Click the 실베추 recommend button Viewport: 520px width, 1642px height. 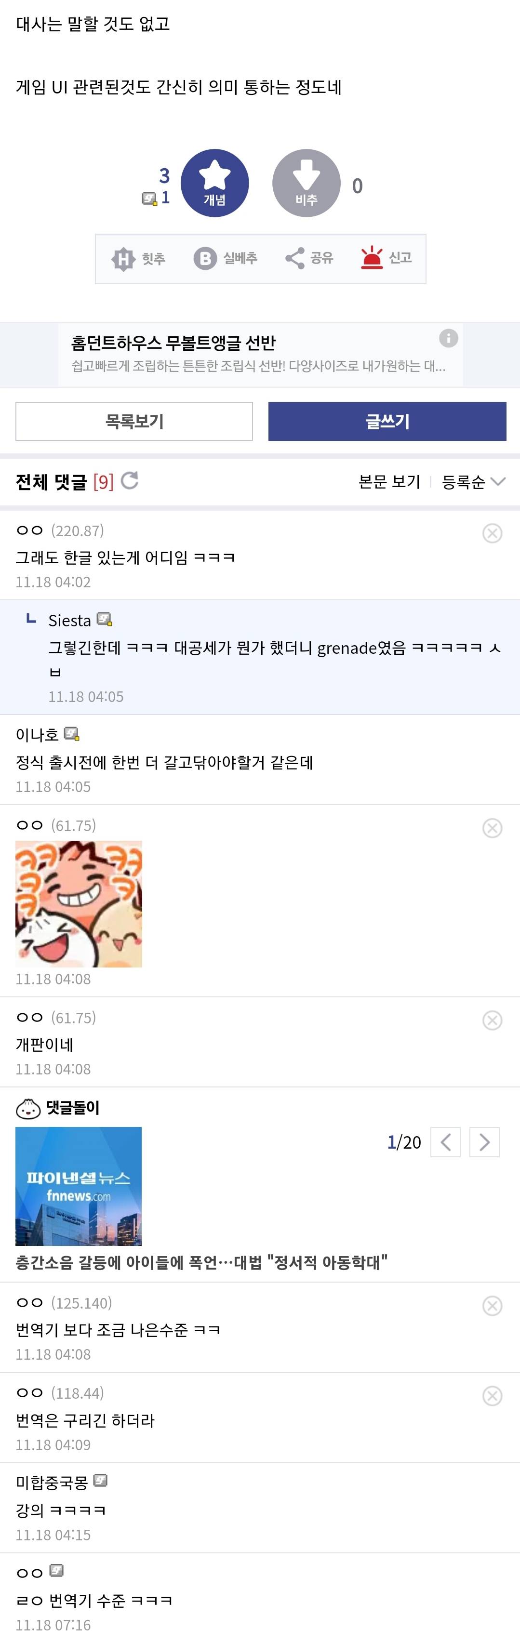[x=226, y=258]
